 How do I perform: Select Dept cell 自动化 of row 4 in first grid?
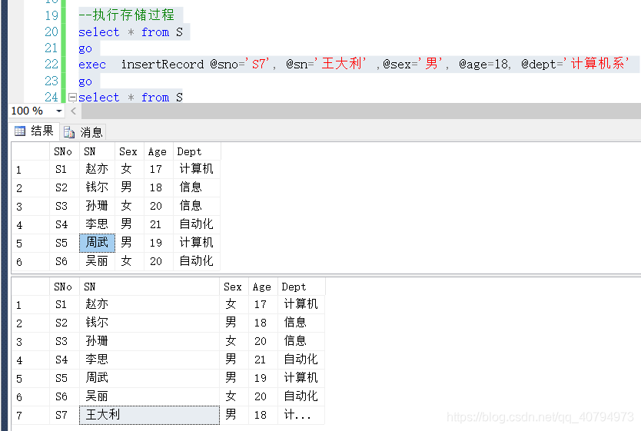click(x=197, y=224)
